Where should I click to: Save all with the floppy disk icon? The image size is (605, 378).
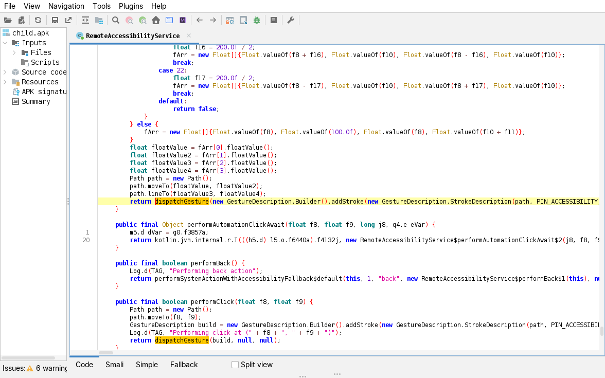pos(55,21)
